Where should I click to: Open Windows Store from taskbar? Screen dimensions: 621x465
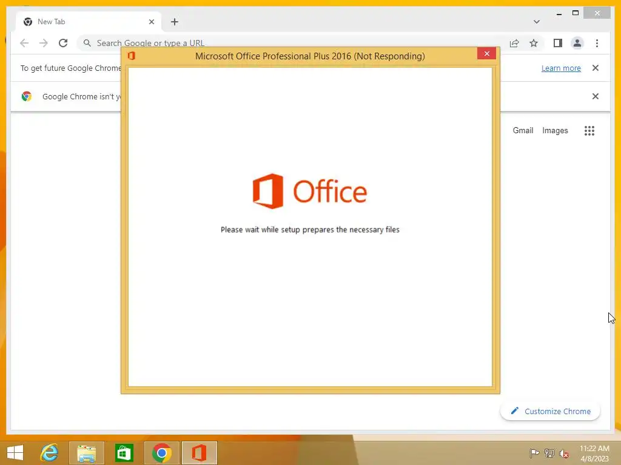click(124, 453)
